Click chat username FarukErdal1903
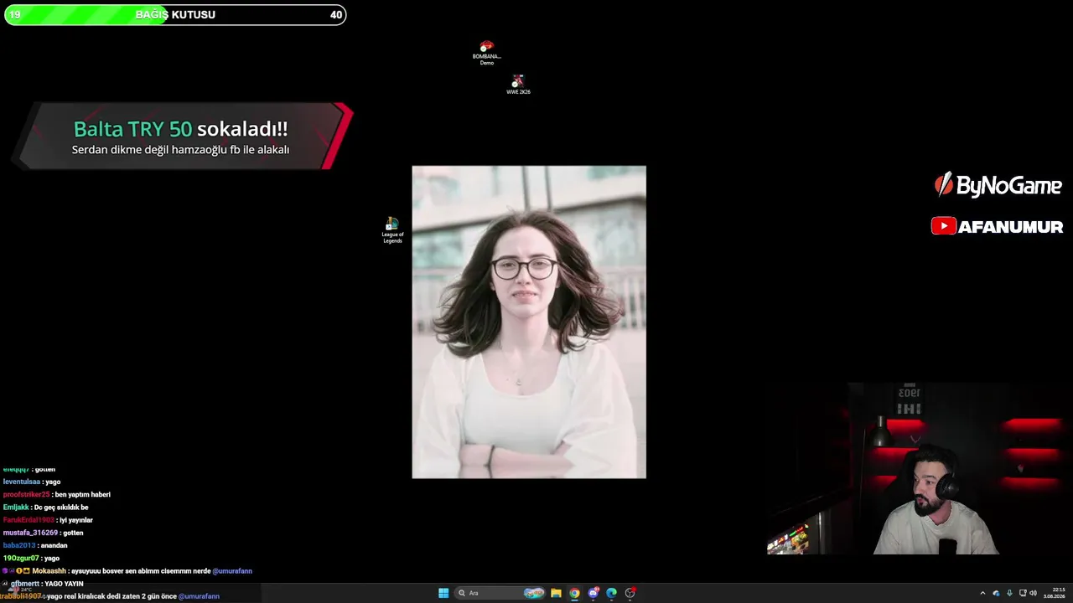 point(29,520)
